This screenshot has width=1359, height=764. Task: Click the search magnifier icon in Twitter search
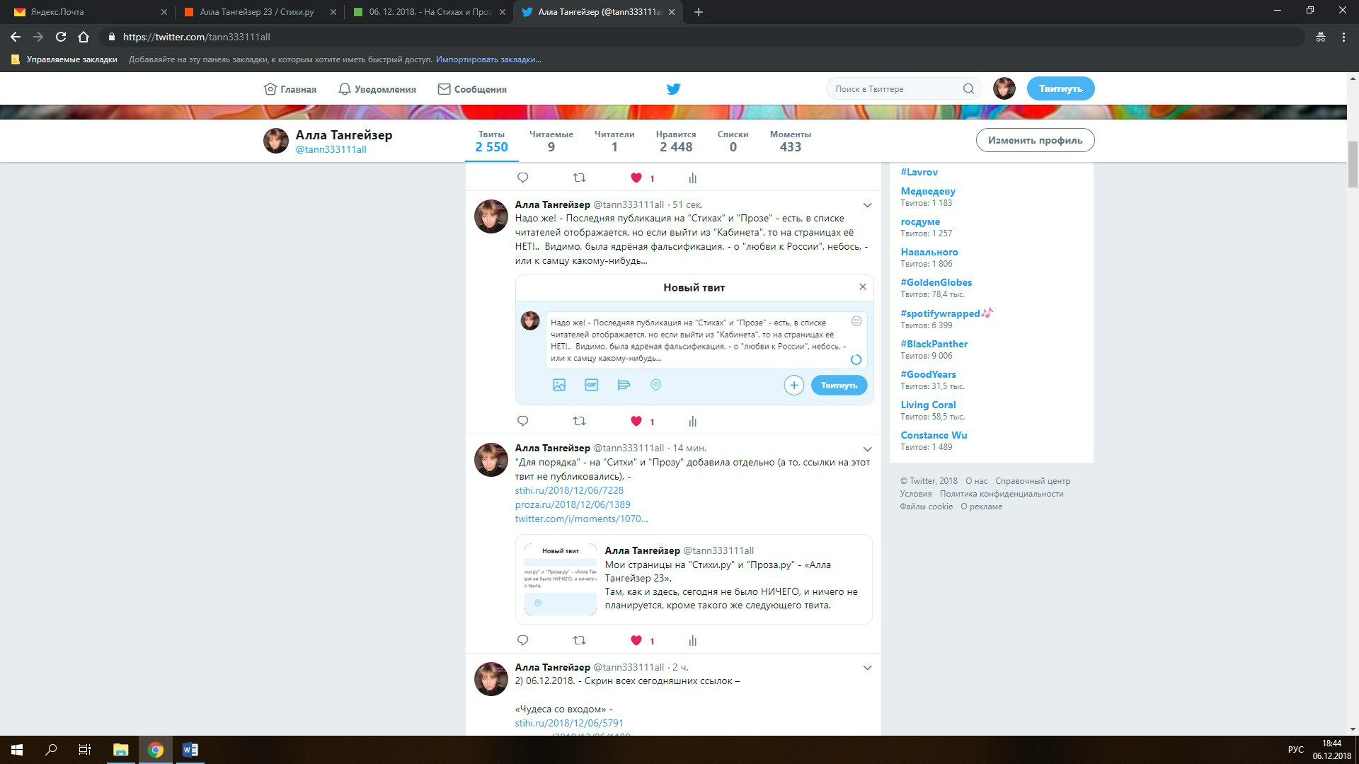[968, 89]
